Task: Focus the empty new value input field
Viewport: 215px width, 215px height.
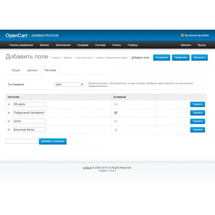Action: (x=22, y=141)
